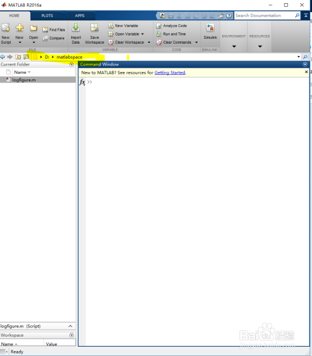Open the Getting Started link

[x=170, y=72]
